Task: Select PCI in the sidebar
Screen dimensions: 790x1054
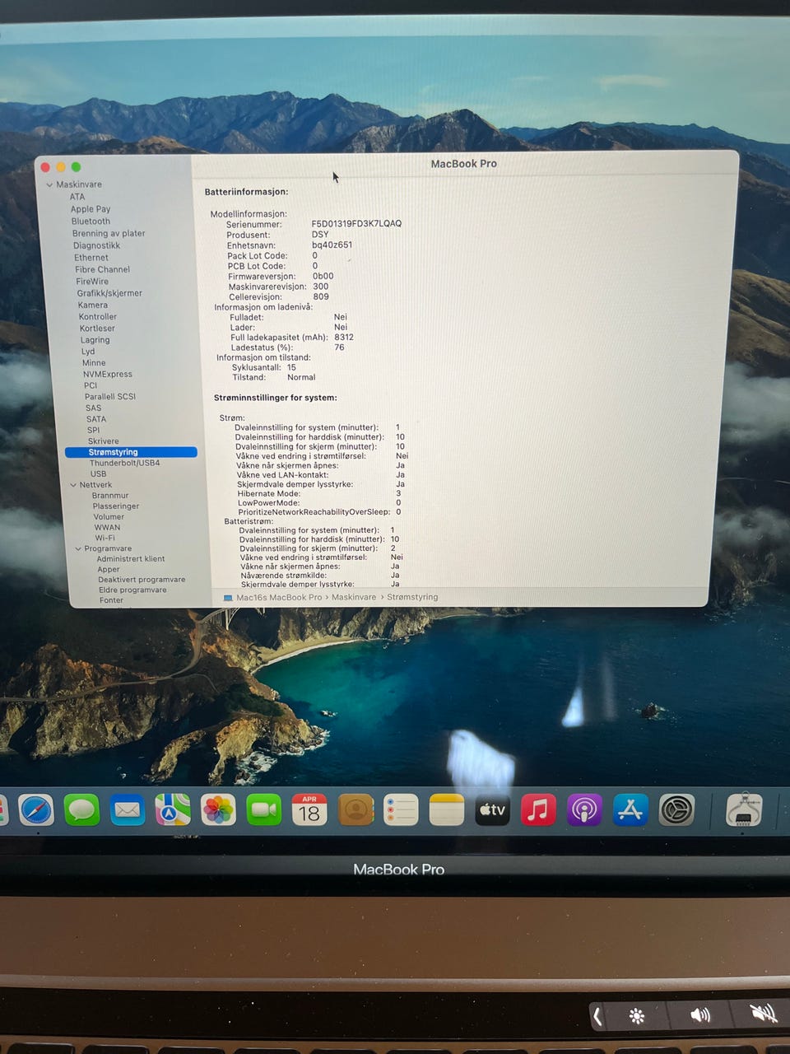Action: (91, 385)
